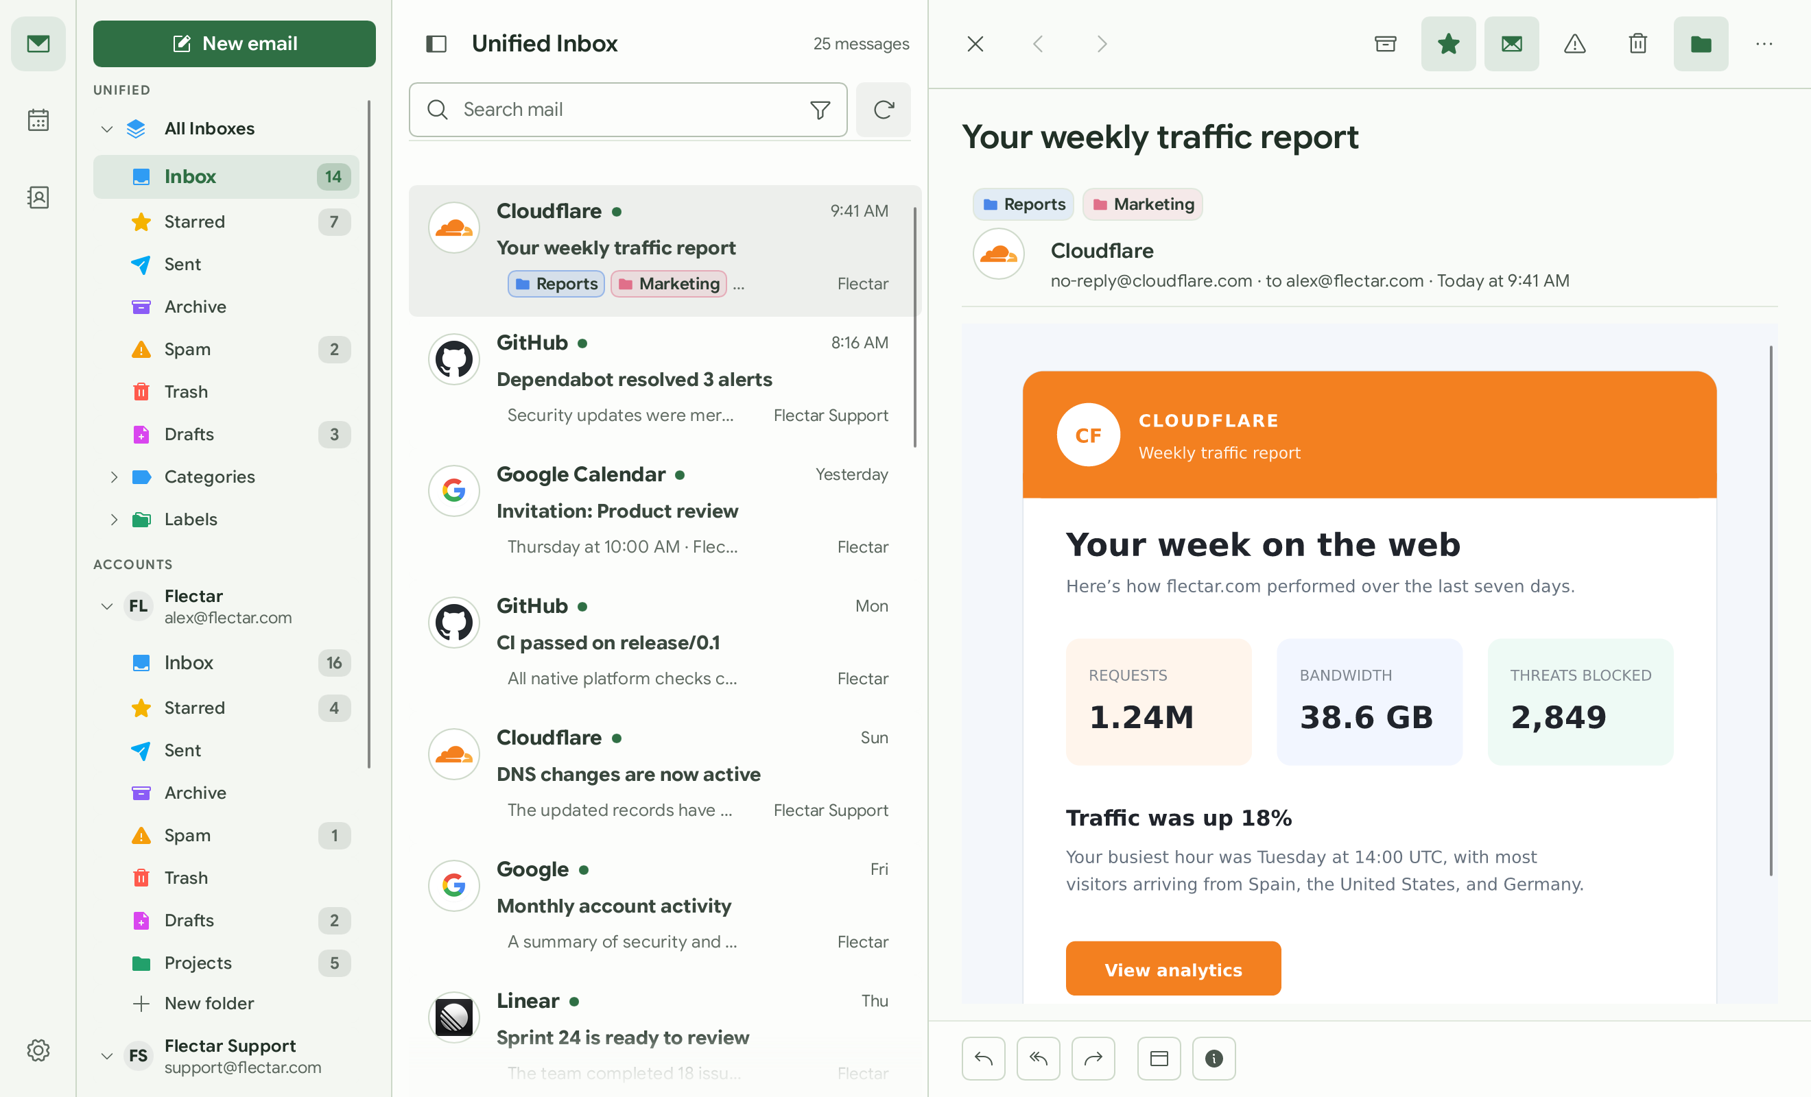
Task: Delete this email with trash icon
Action: click(1638, 44)
